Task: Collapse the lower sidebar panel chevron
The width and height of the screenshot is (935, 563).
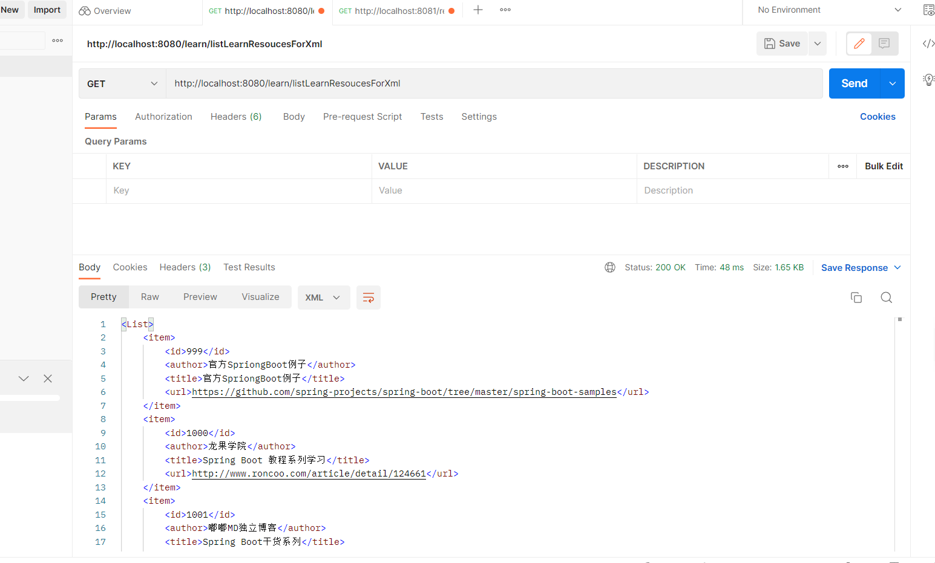Action: tap(24, 379)
